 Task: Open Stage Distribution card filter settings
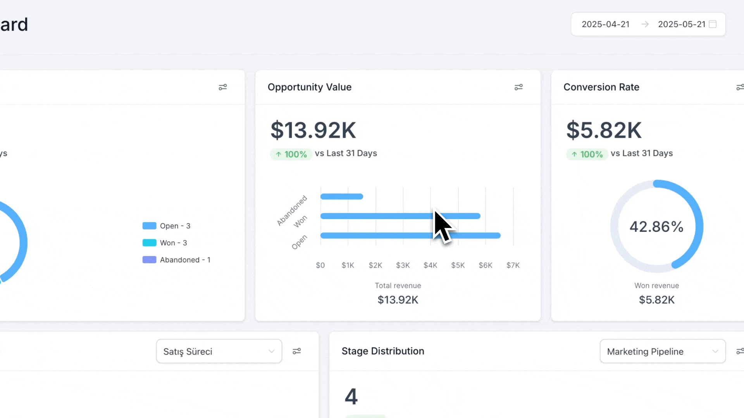740,351
